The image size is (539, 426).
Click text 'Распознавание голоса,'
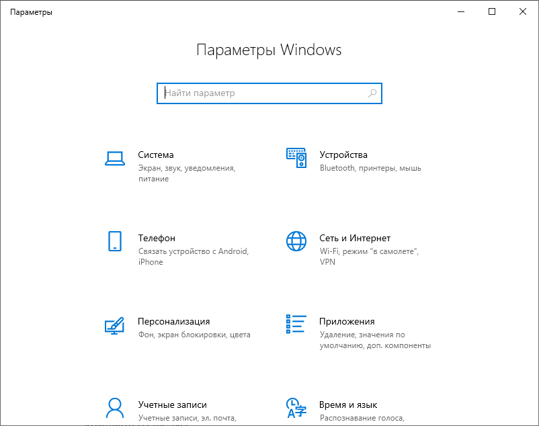pos(362,418)
